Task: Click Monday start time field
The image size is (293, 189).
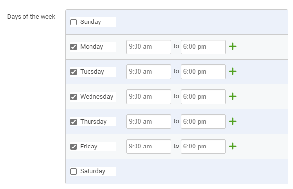Action: [149, 47]
